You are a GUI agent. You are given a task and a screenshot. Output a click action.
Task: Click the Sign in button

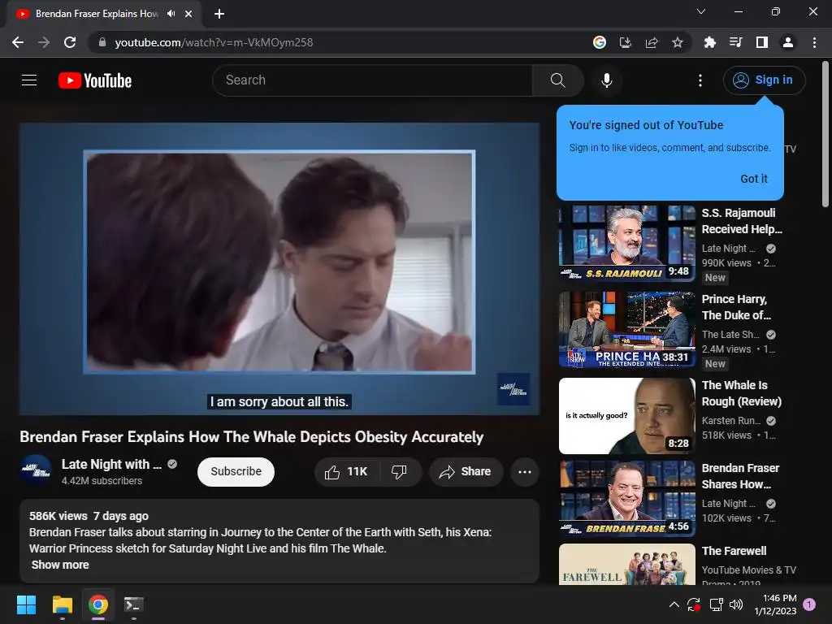coord(764,80)
